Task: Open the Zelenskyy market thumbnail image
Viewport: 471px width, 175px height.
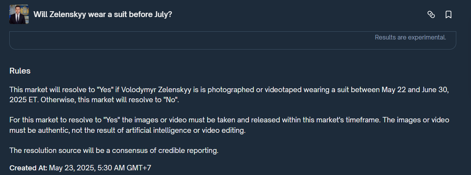Action: click(x=19, y=15)
